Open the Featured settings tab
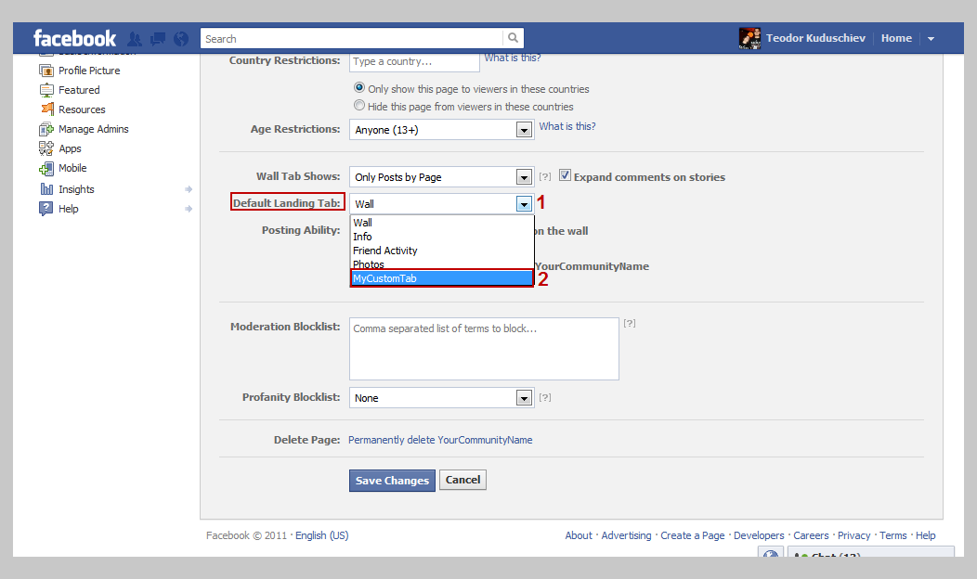This screenshot has height=579, width=977. (79, 90)
